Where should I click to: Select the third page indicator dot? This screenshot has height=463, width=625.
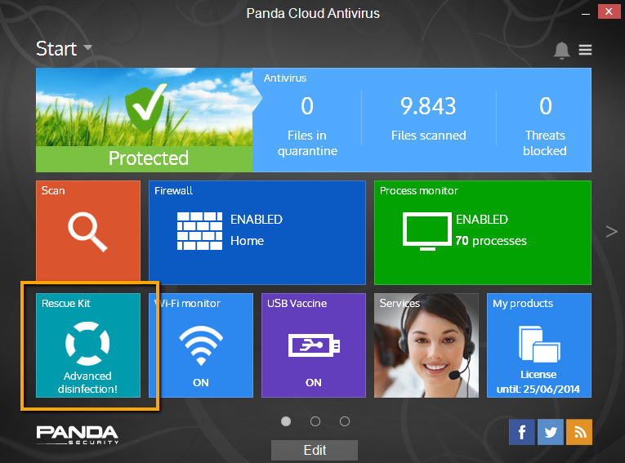tap(345, 421)
